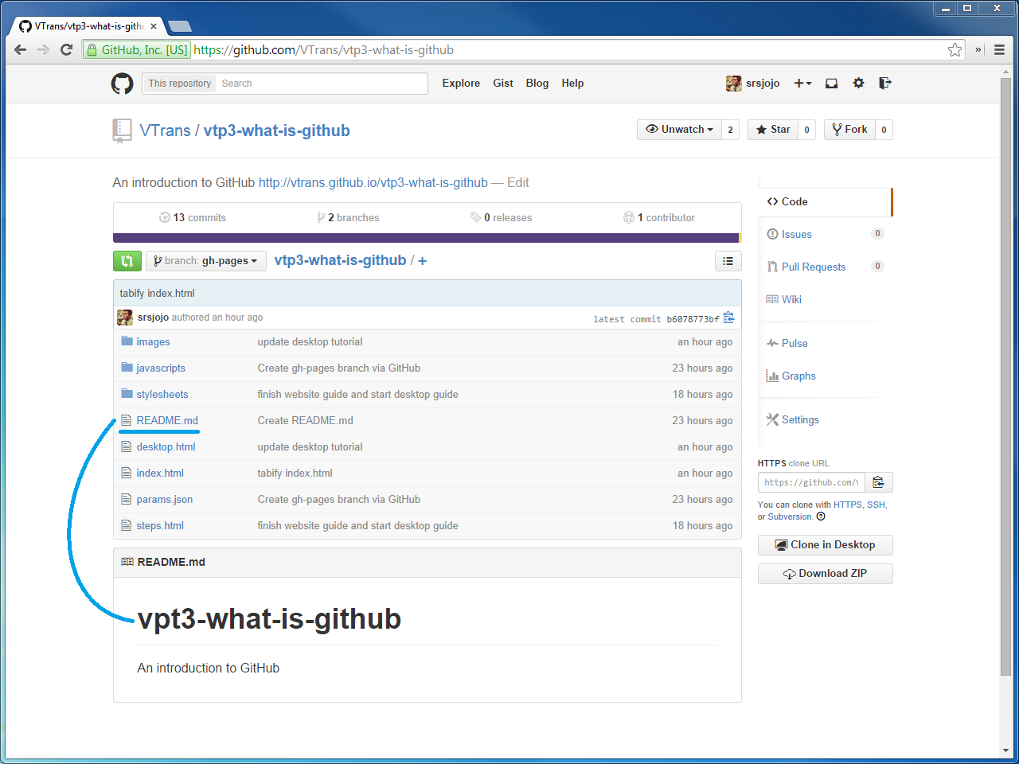The width and height of the screenshot is (1019, 764).
Task: Star the repository
Action: [x=773, y=130]
